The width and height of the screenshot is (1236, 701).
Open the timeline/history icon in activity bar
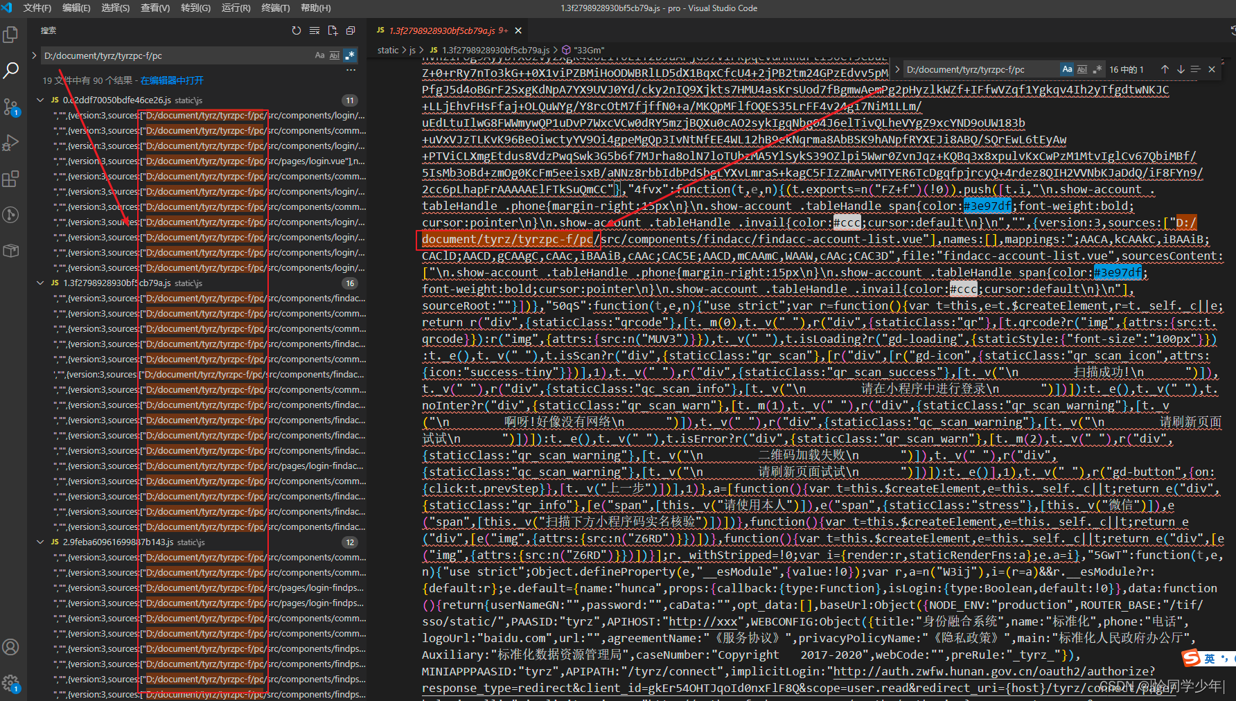[10, 215]
